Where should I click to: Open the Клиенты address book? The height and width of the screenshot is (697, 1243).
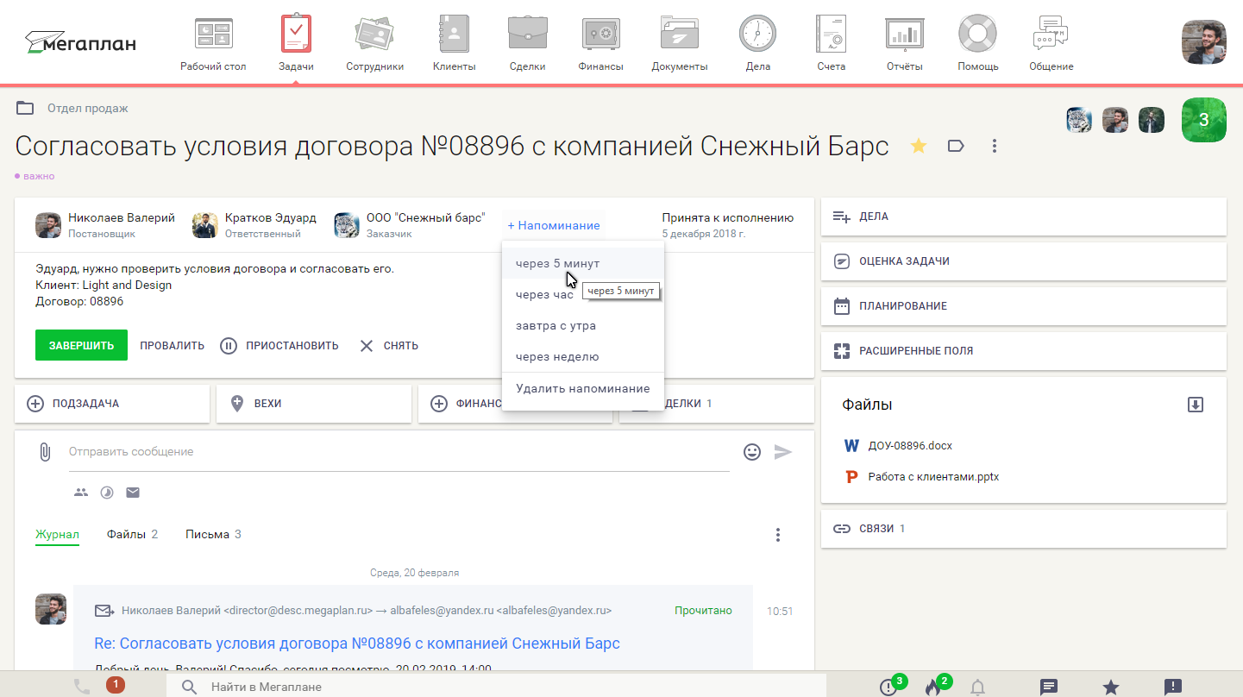point(454,43)
